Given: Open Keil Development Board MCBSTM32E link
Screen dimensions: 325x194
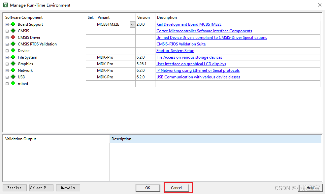Looking at the screenshot, I should [189, 24].
